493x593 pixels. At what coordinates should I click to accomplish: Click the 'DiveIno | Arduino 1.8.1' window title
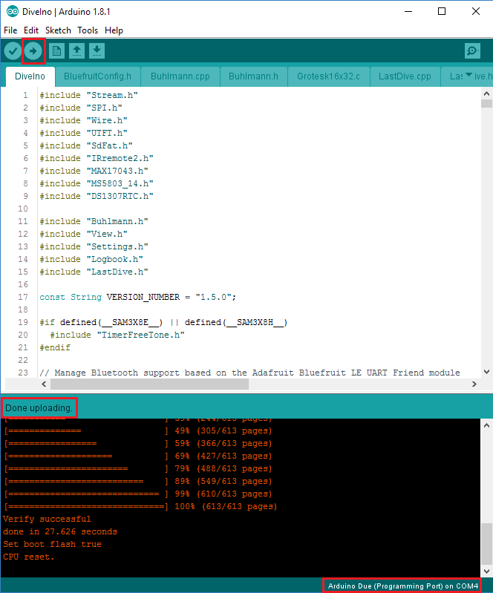click(66, 12)
